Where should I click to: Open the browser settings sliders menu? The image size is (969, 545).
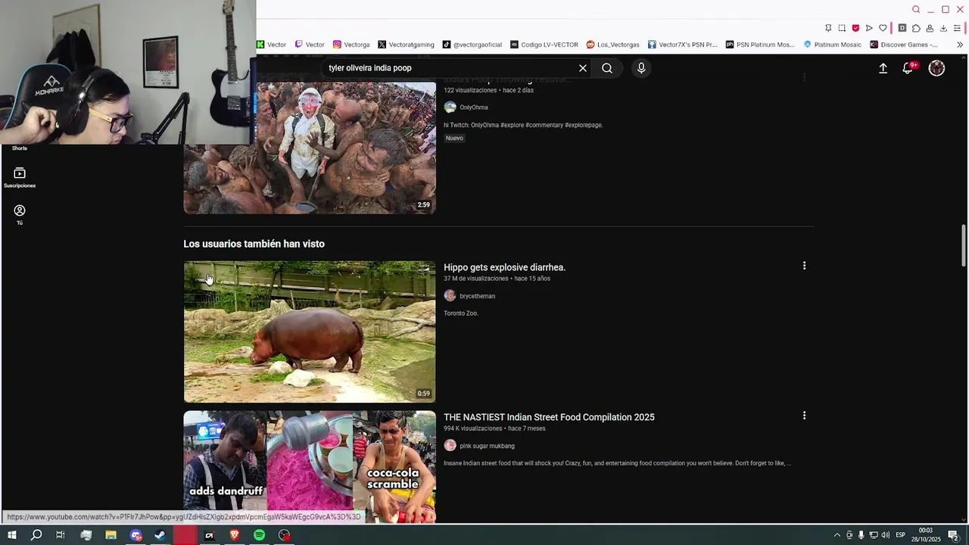[957, 28]
